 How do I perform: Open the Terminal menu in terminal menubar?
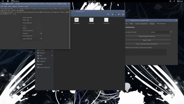pos(21,6)
